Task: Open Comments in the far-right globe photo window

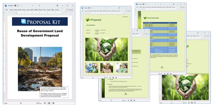Action: pos(201,36)
